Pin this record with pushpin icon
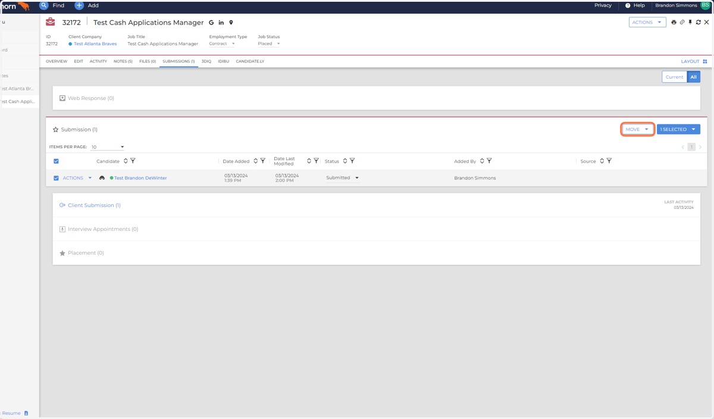 point(690,22)
